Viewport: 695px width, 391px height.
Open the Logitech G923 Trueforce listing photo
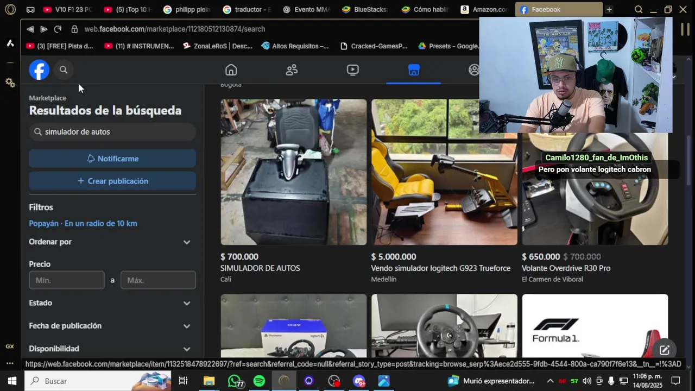click(x=444, y=172)
